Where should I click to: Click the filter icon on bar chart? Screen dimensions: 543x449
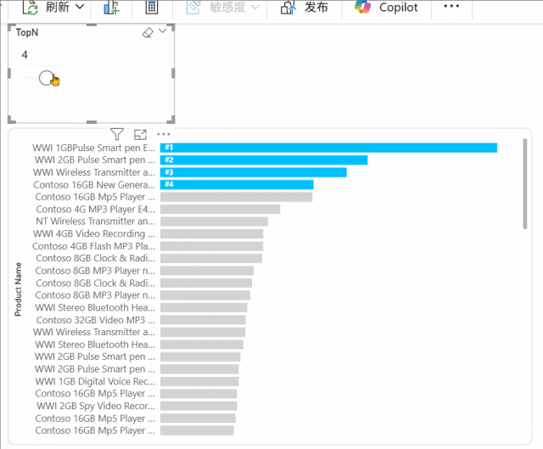(117, 134)
